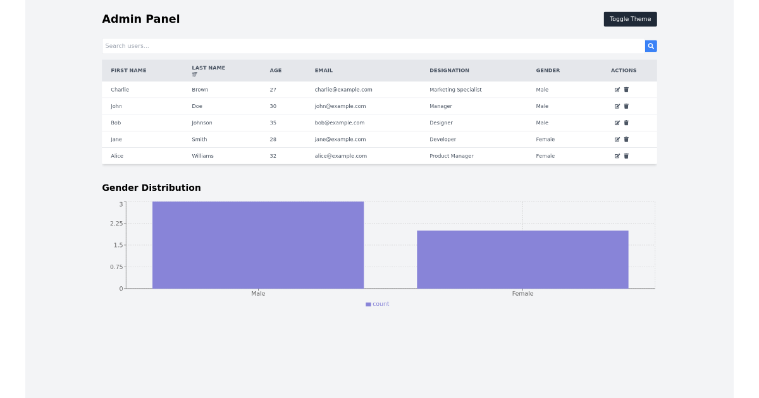
Task: Edit the user Charlie Brown
Action: pos(617,89)
